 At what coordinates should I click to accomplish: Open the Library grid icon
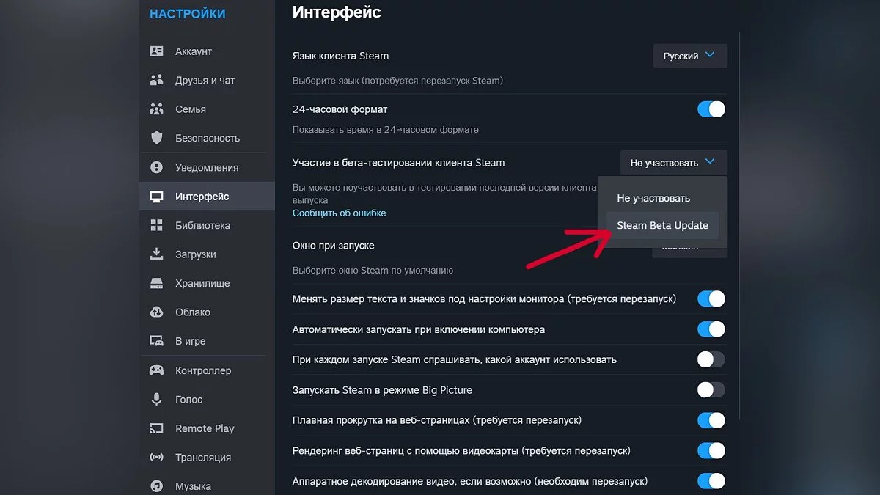coord(156,225)
